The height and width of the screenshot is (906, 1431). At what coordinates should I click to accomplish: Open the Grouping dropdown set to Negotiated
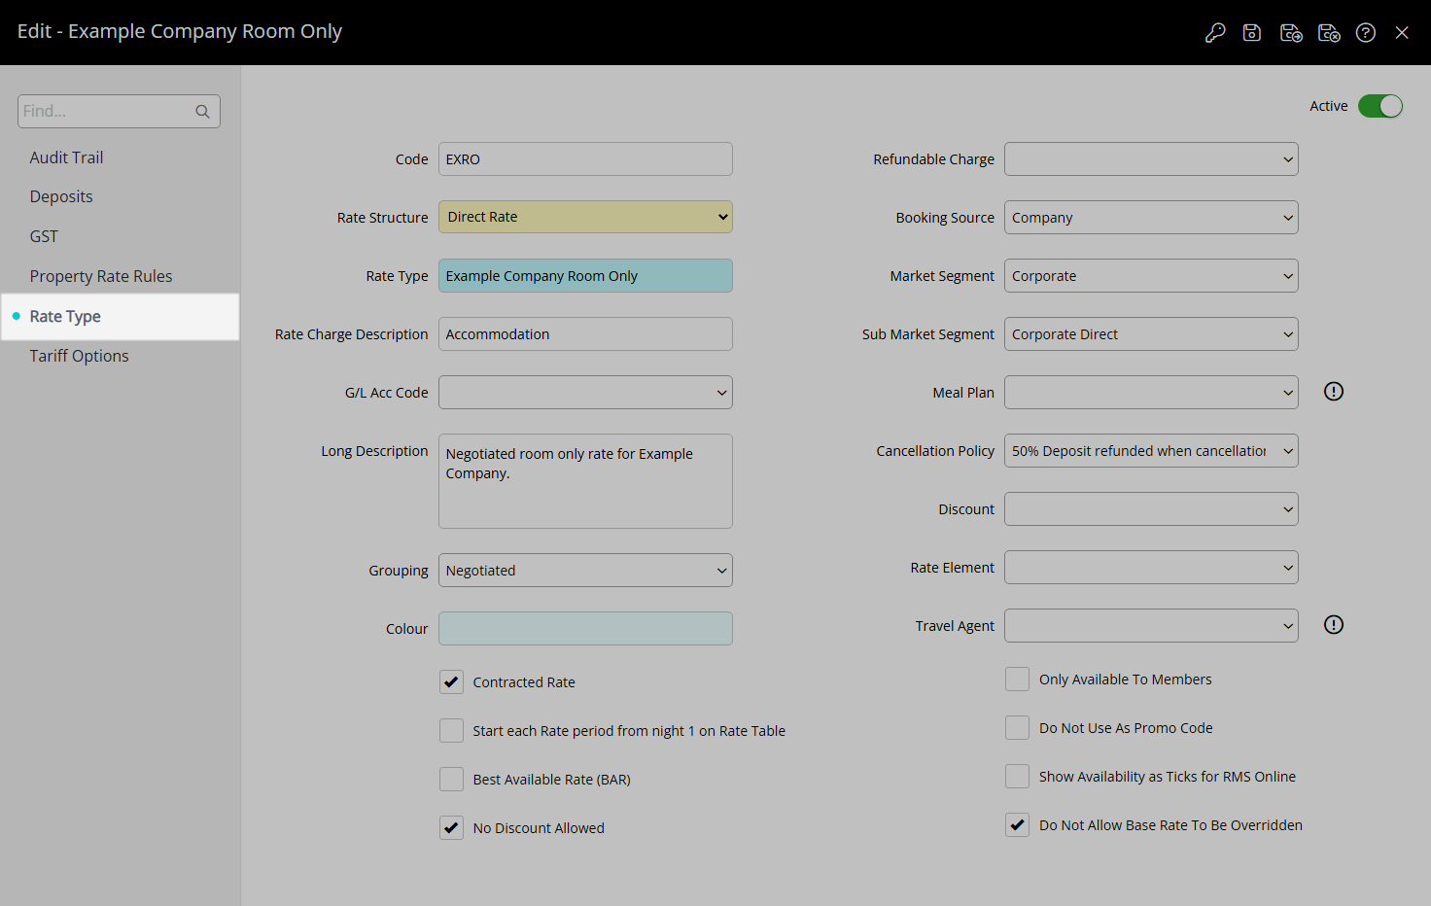(585, 570)
